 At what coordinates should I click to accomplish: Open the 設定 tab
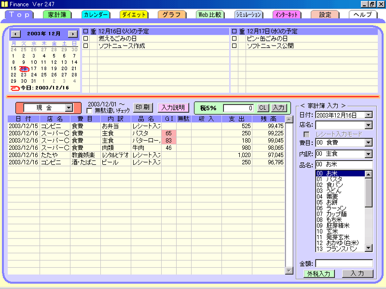coord(325,15)
